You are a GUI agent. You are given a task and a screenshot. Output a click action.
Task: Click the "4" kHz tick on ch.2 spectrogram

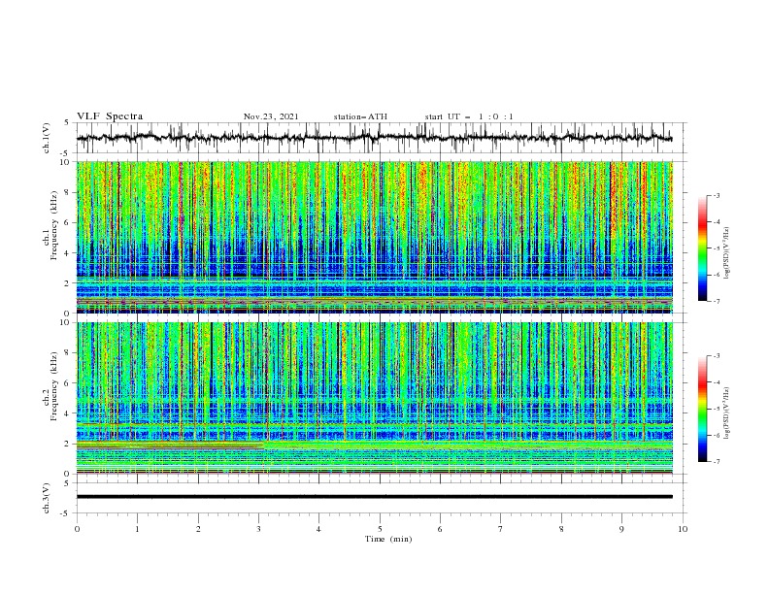click(68, 413)
